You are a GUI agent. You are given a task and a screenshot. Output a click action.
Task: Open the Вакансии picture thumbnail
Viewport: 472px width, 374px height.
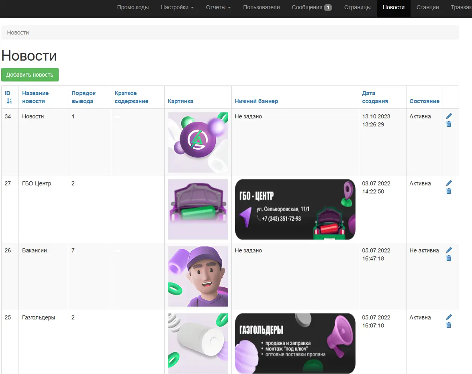(x=198, y=276)
